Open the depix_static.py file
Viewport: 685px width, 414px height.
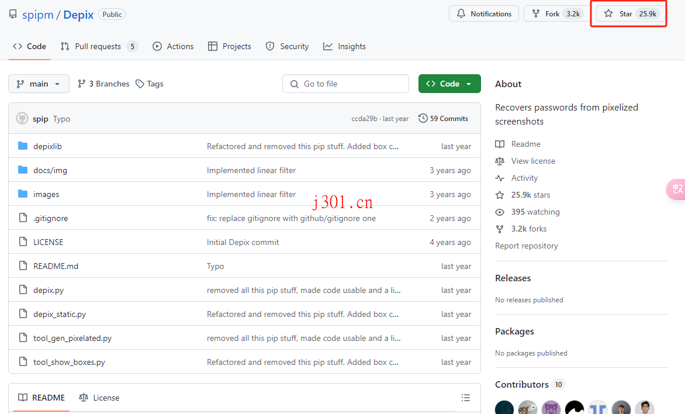pyautogui.click(x=60, y=315)
